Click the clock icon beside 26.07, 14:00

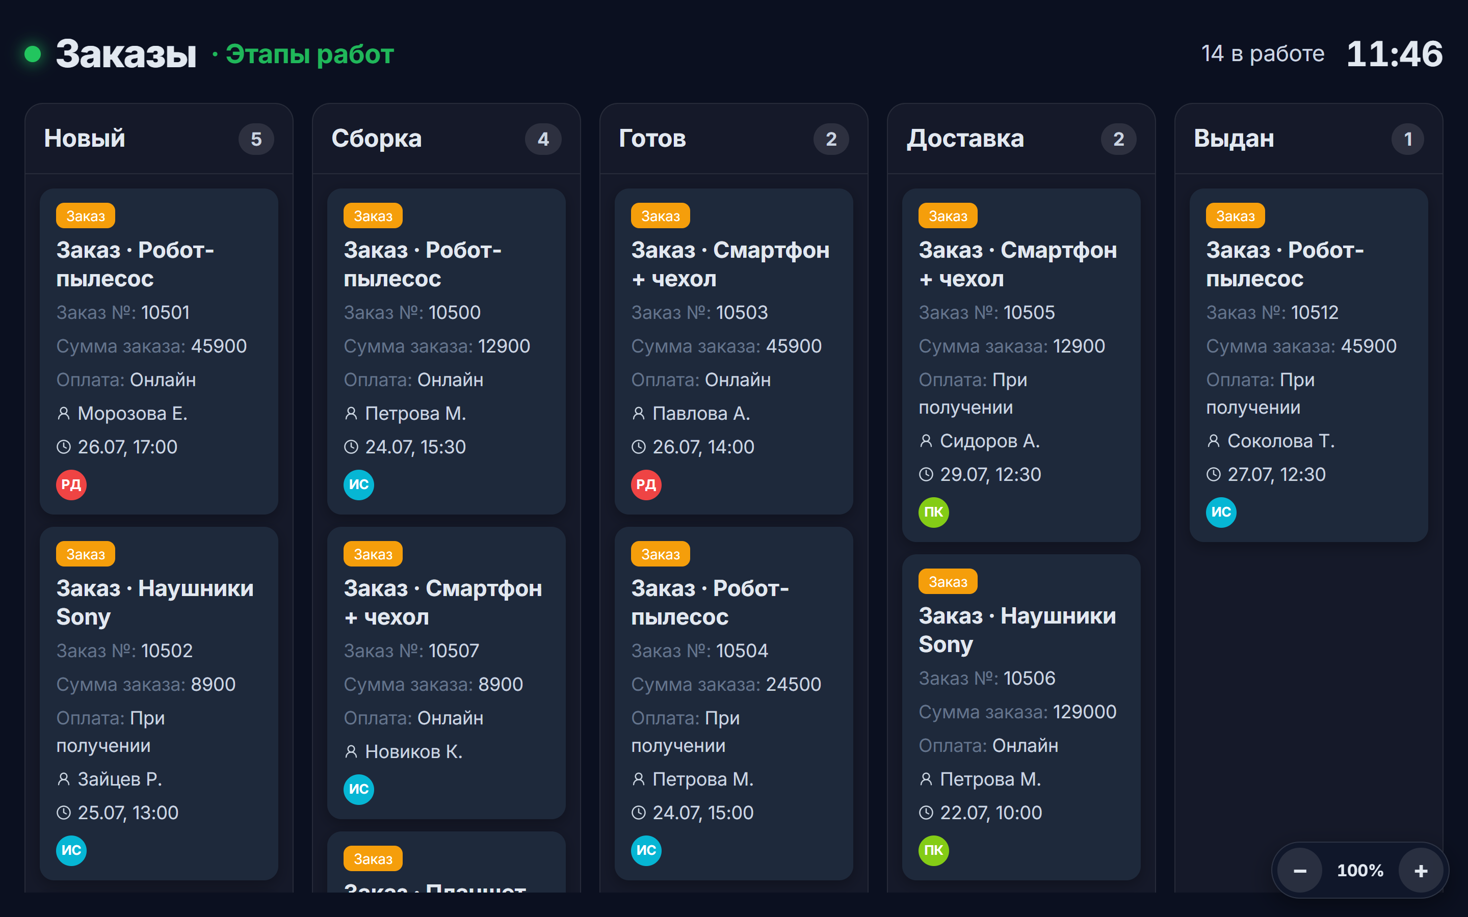pyautogui.click(x=639, y=447)
